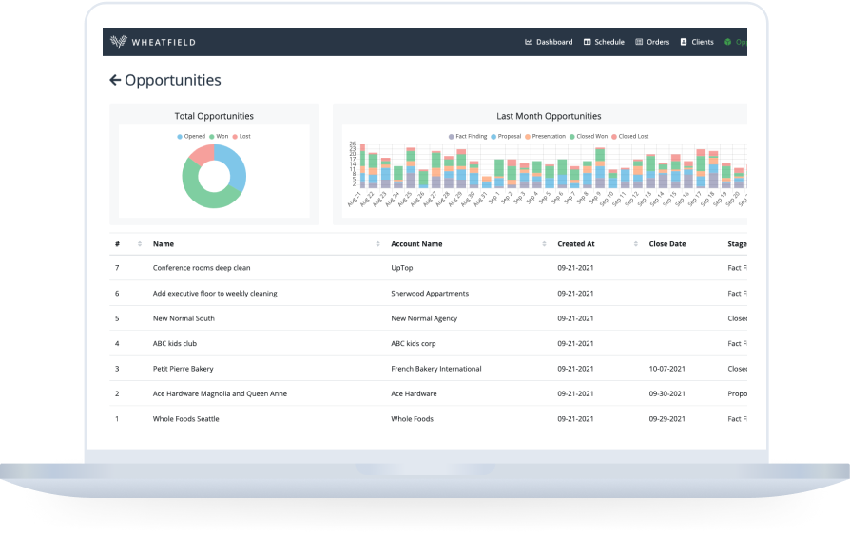The width and height of the screenshot is (850, 536).
Task: Open the Dashboard menu item
Action: click(x=549, y=42)
